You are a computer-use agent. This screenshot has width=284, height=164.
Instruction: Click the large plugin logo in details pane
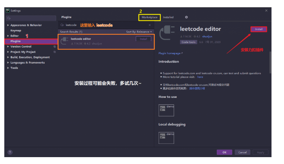167,33
